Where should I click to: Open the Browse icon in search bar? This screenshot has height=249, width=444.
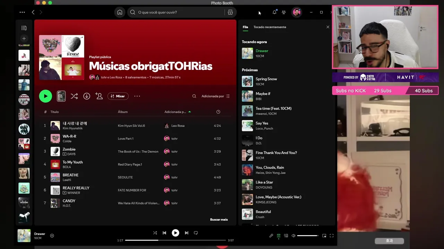click(x=230, y=12)
